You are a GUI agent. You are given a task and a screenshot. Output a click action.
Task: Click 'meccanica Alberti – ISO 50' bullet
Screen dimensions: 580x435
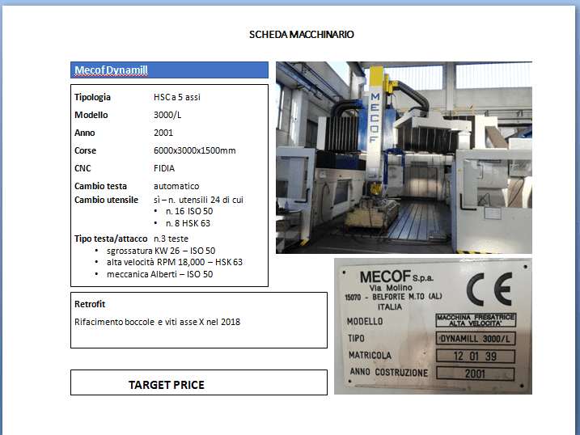pos(160,274)
